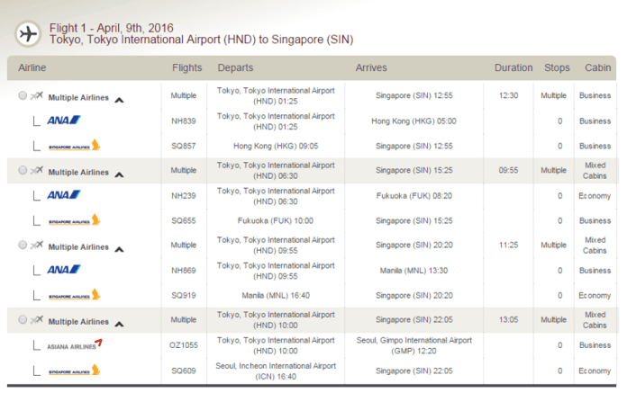This screenshot has width=627, height=402.
Task: Click Singapore Airlines logo for flight SQ857
Action: tap(75, 146)
